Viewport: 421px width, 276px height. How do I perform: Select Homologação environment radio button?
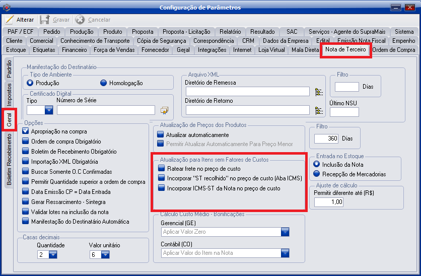click(x=104, y=83)
